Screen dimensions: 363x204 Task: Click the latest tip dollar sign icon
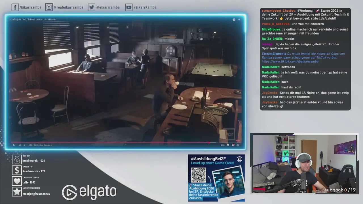coord(17,170)
